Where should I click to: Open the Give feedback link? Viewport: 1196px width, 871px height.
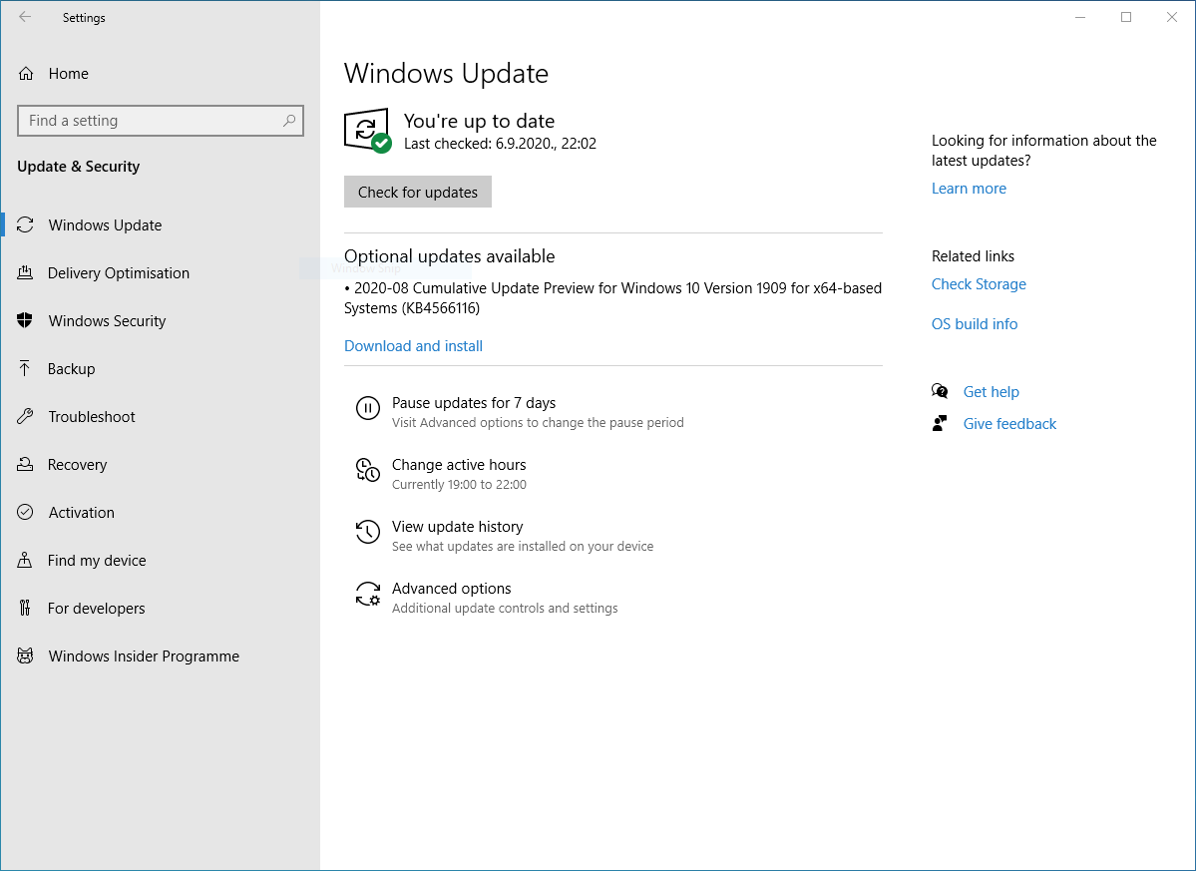[1009, 424]
